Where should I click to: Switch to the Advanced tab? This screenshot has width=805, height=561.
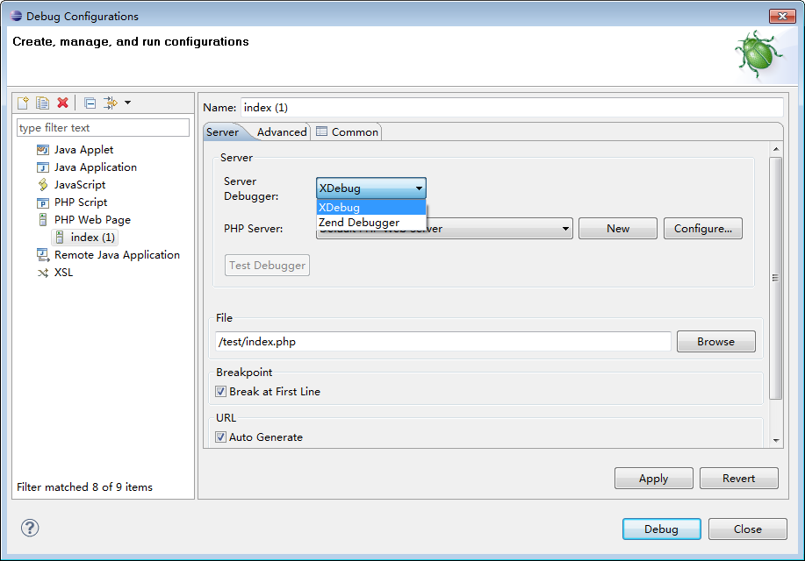pyautogui.click(x=282, y=132)
